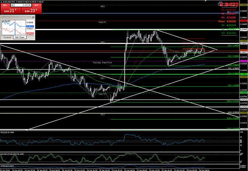248x171 pixels.
Task: Click the S3 - 0.94152 support label
Action: tap(229, 33)
